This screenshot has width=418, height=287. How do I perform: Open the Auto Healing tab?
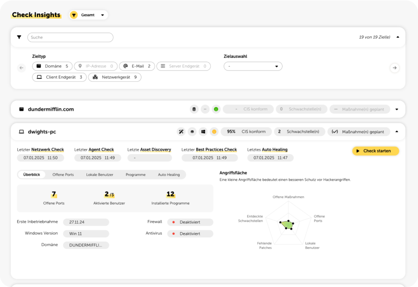point(169,175)
